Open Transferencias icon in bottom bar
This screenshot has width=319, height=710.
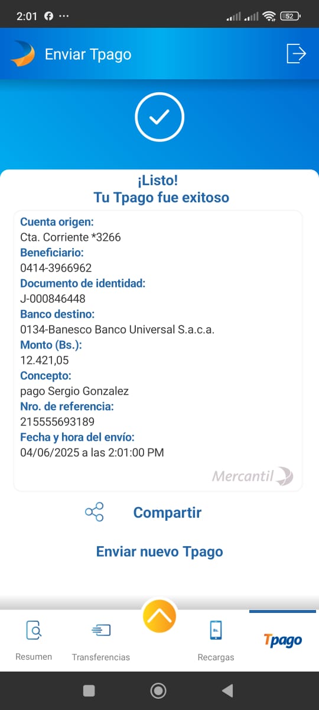pos(101,631)
